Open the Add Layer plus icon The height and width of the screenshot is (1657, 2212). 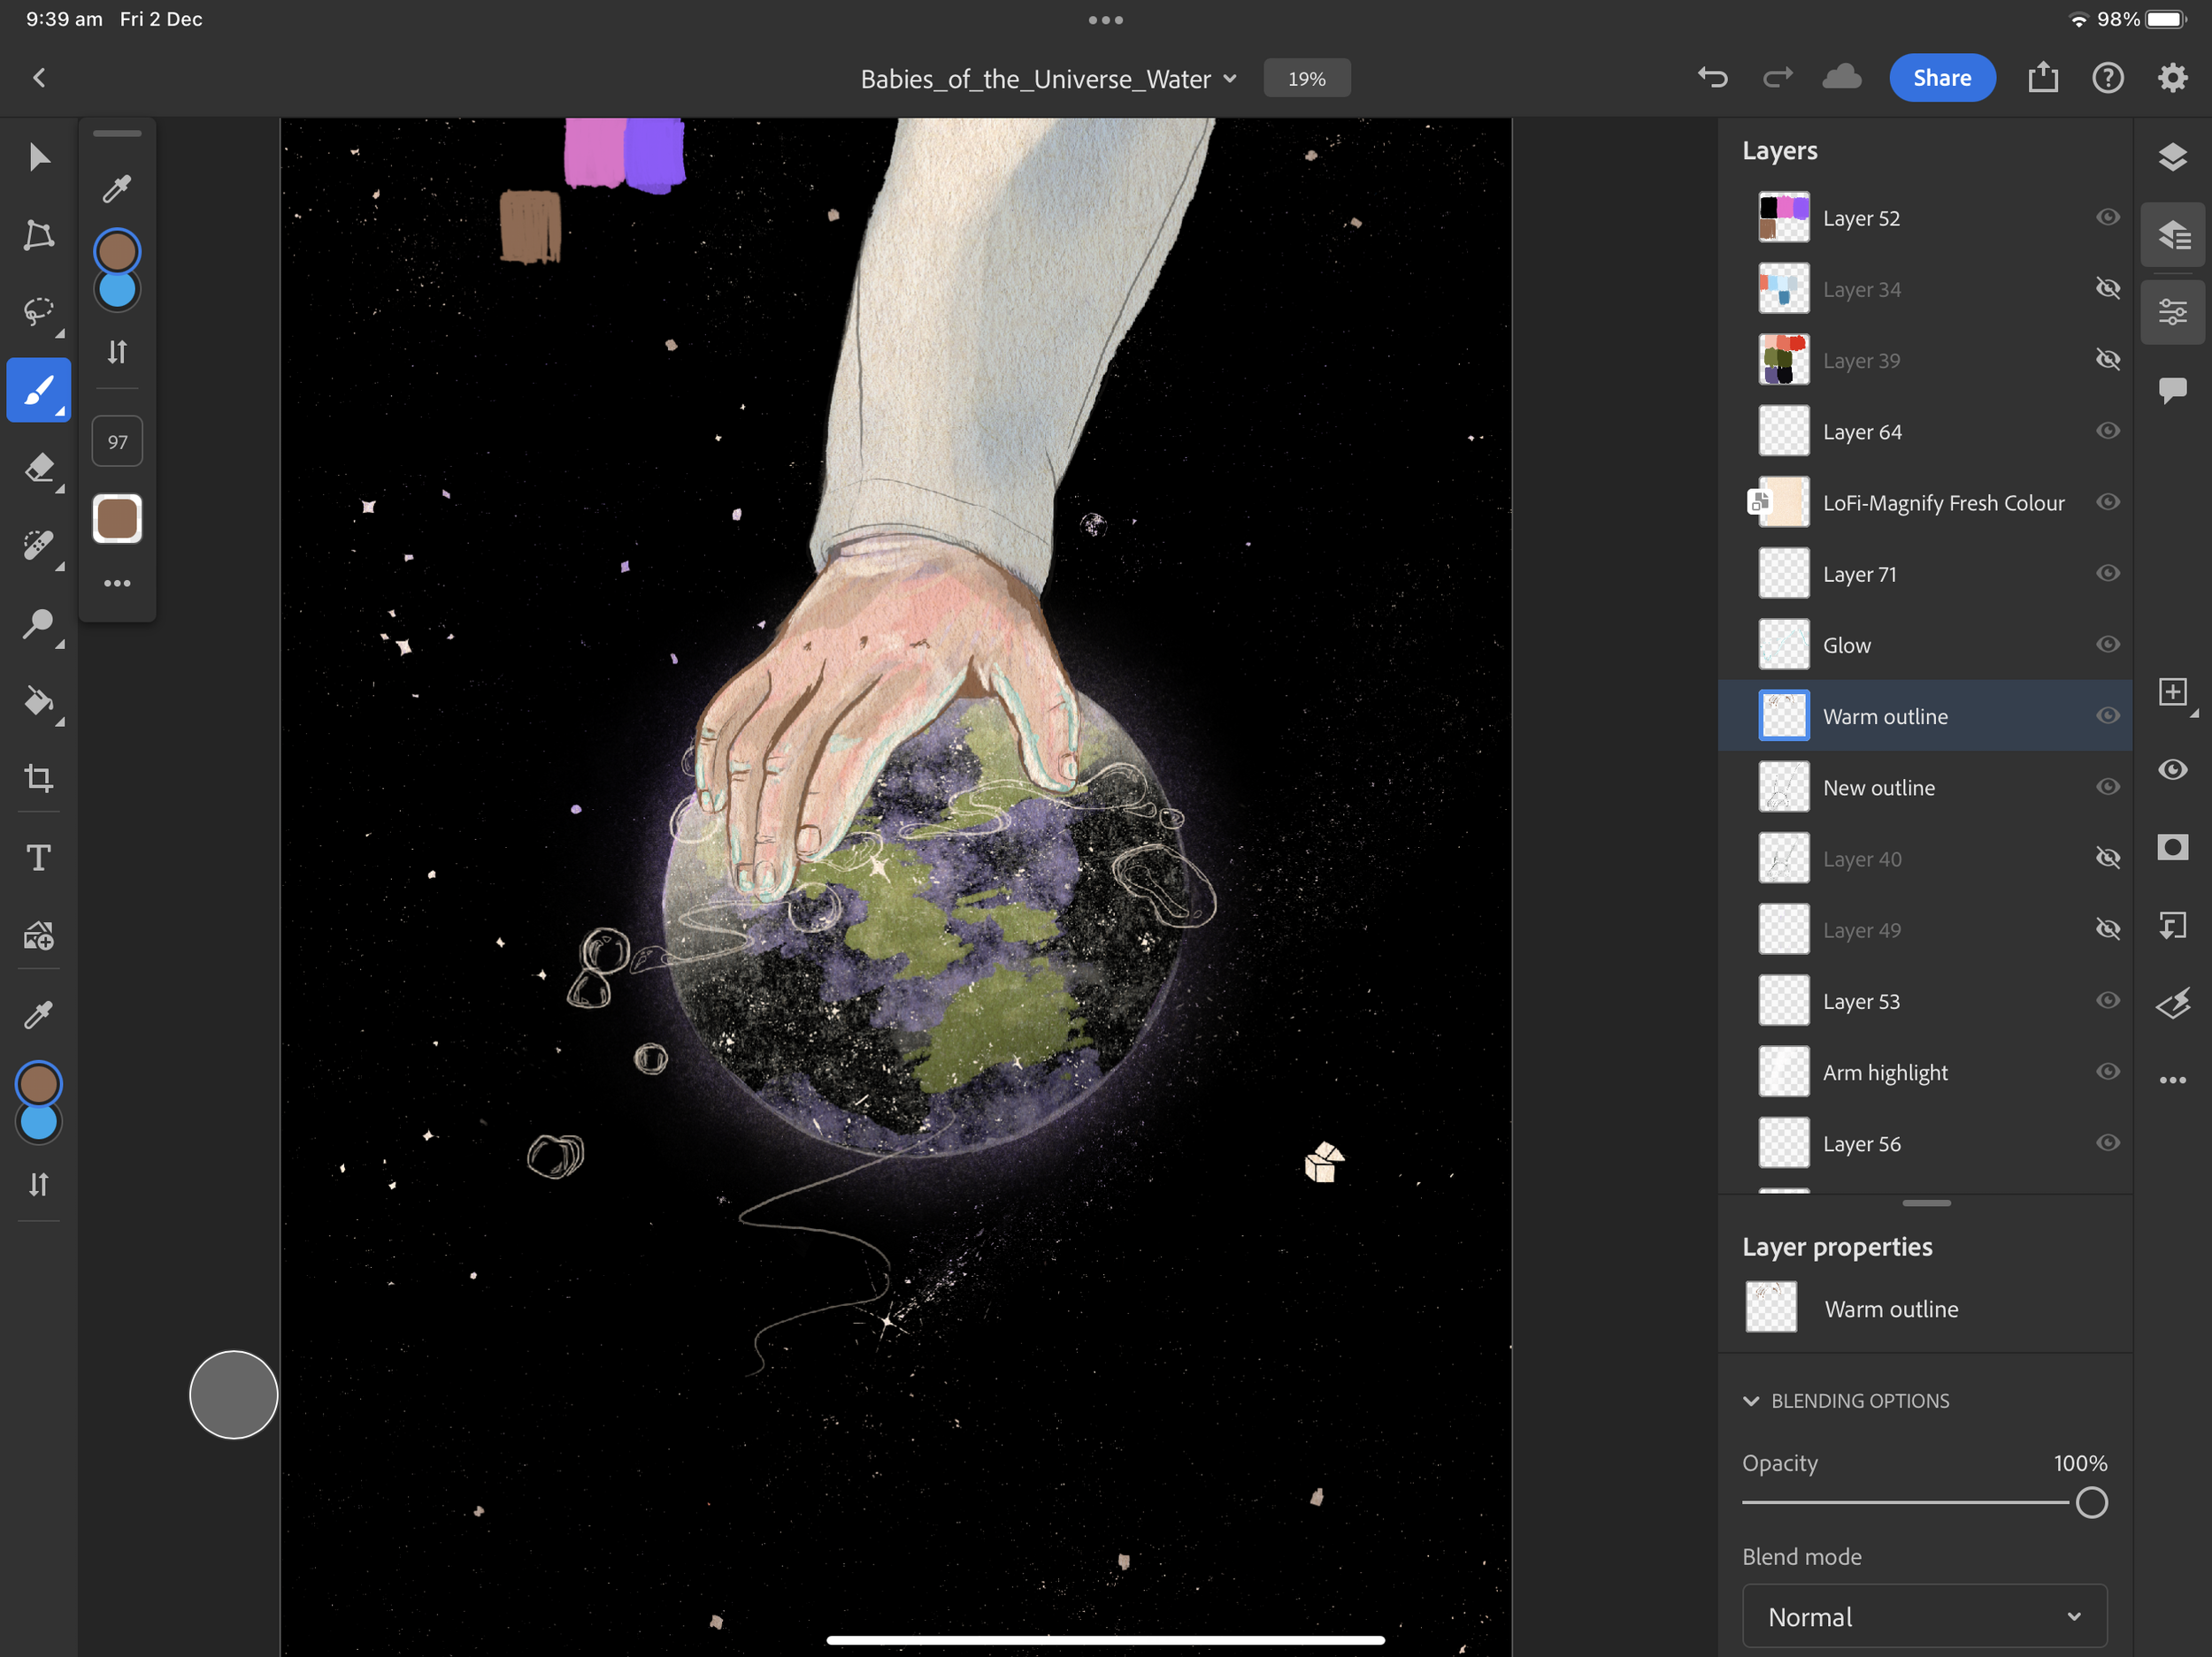2172,692
